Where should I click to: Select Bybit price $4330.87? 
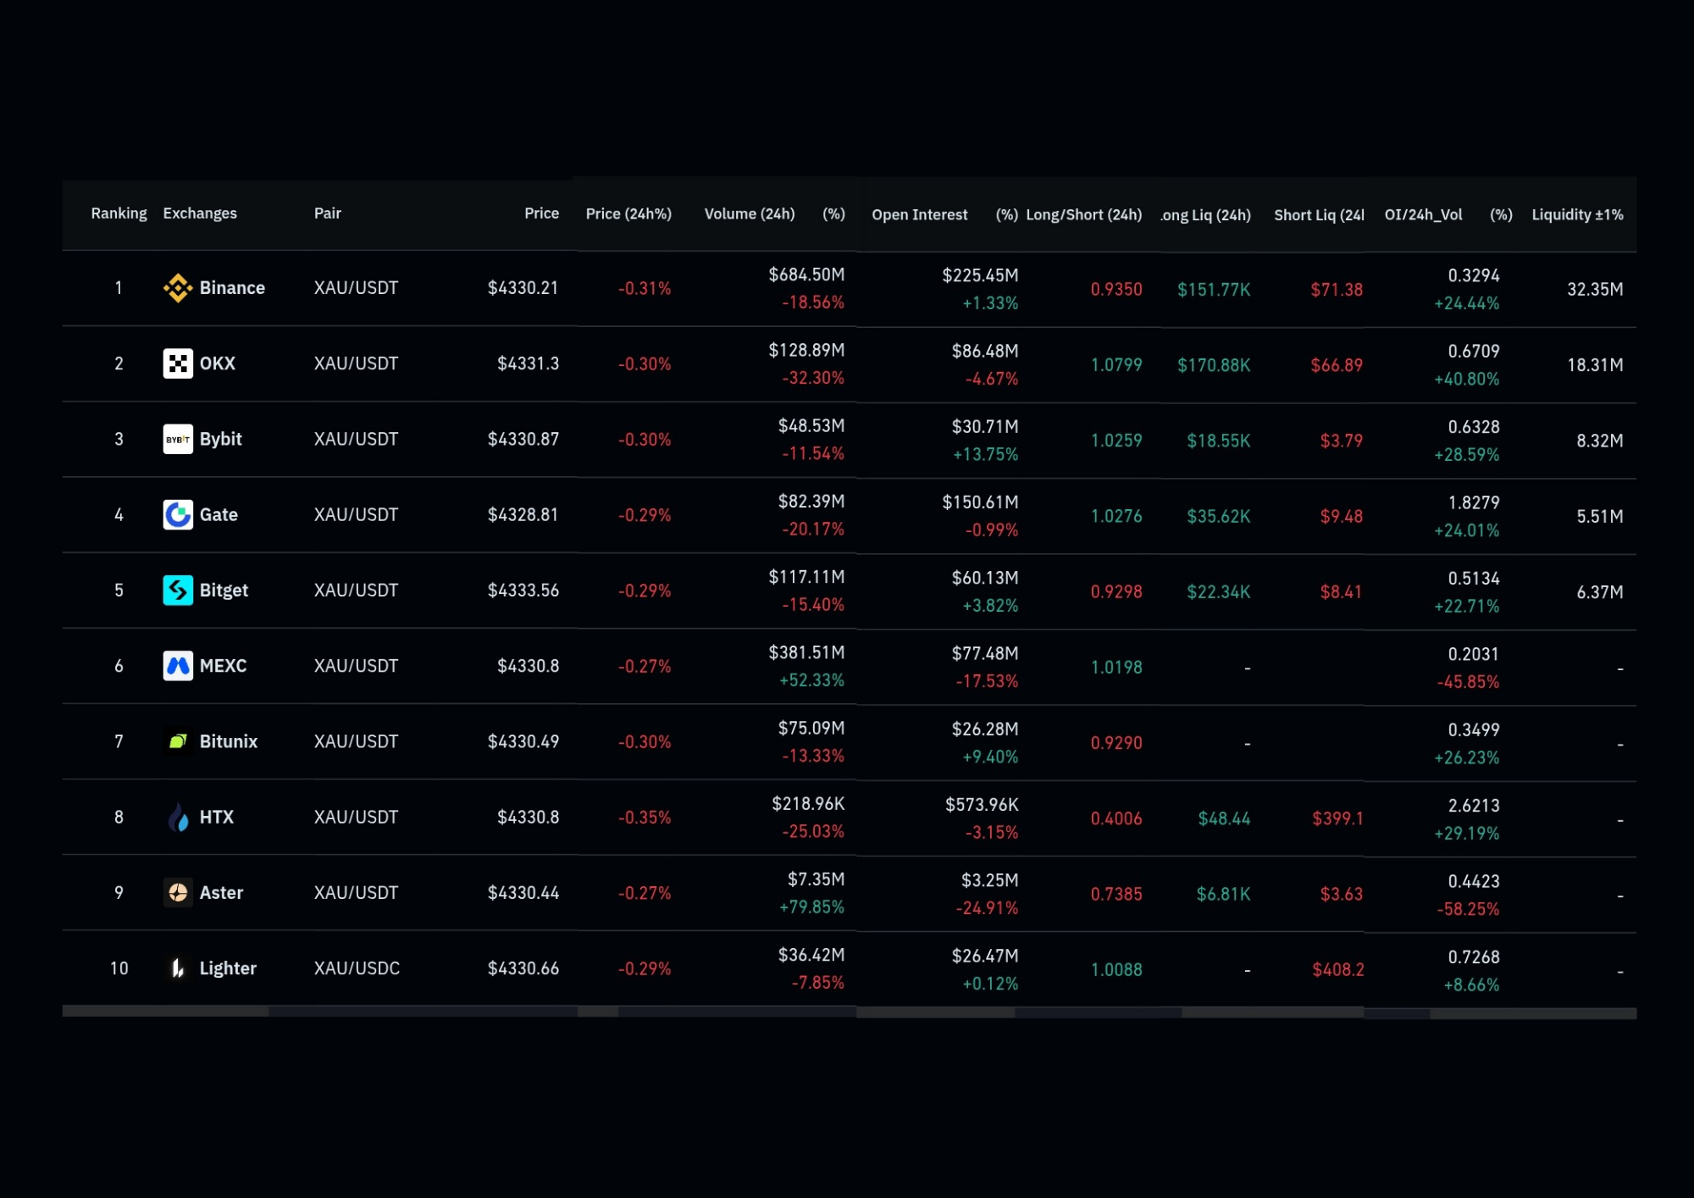pos(523,439)
